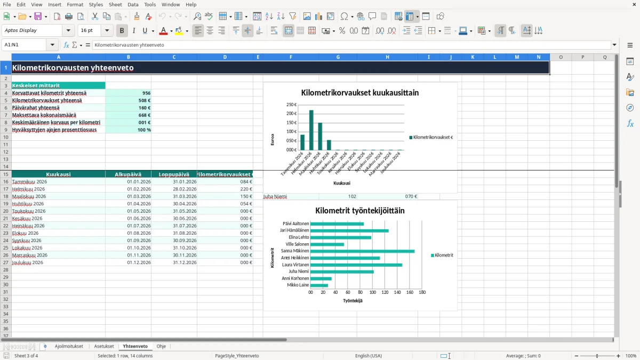Viewport: 640px width, 360px height.
Task: Apply the yellow background color swatch
Action: click(x=179, y=31)
